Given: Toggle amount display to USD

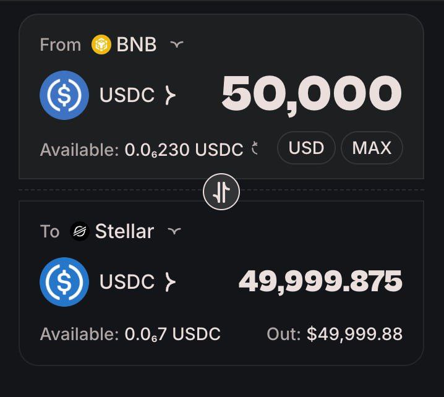Looking at the screenshot, I should pyautogui.click(x=306, y=148).
